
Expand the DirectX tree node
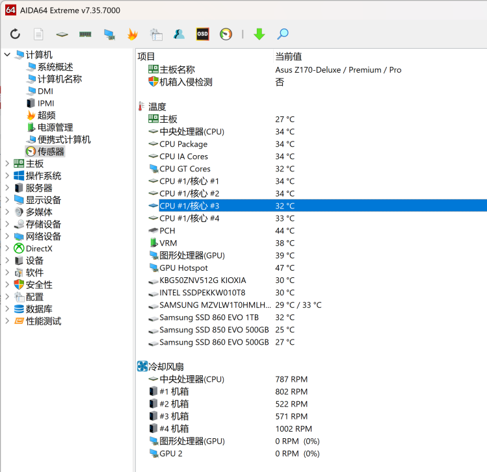click(7, 248)
